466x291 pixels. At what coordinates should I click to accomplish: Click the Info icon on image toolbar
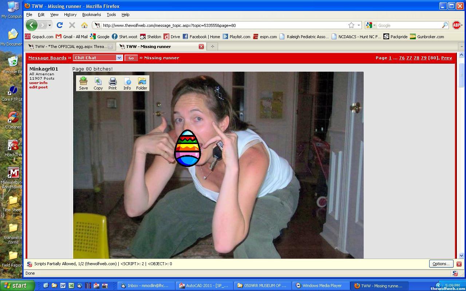click(x=127, y=83)
